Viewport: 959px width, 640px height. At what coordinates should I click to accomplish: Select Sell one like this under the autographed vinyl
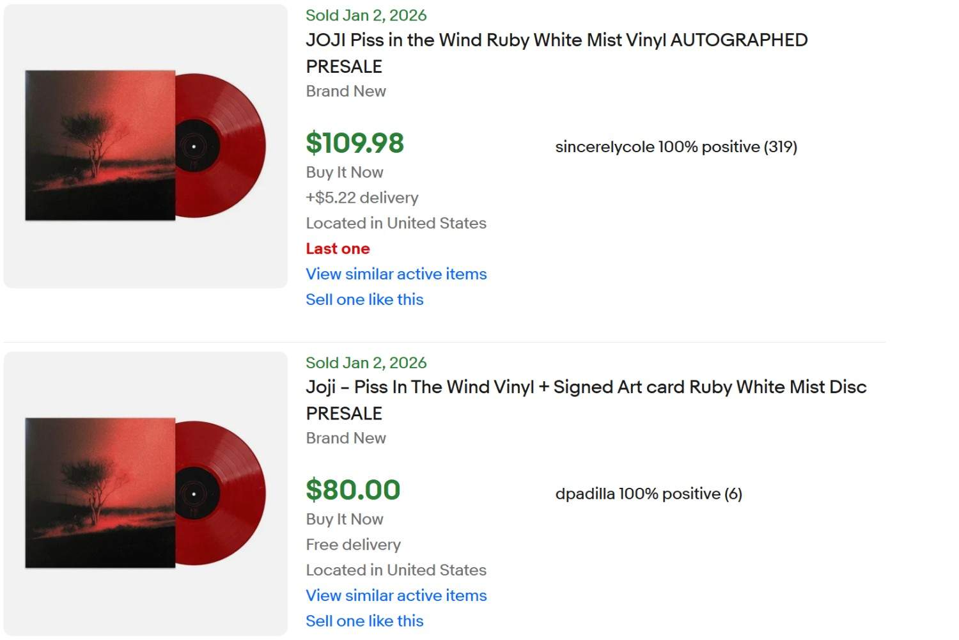(x=364, y=299)
